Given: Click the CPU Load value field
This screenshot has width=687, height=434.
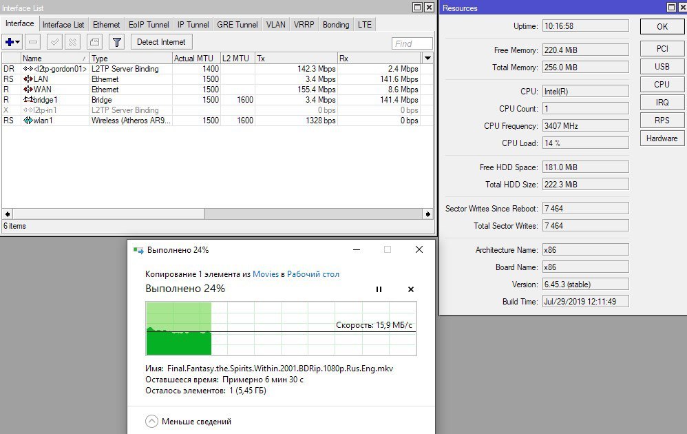Looking at the screenshot, I should point(585,143).
